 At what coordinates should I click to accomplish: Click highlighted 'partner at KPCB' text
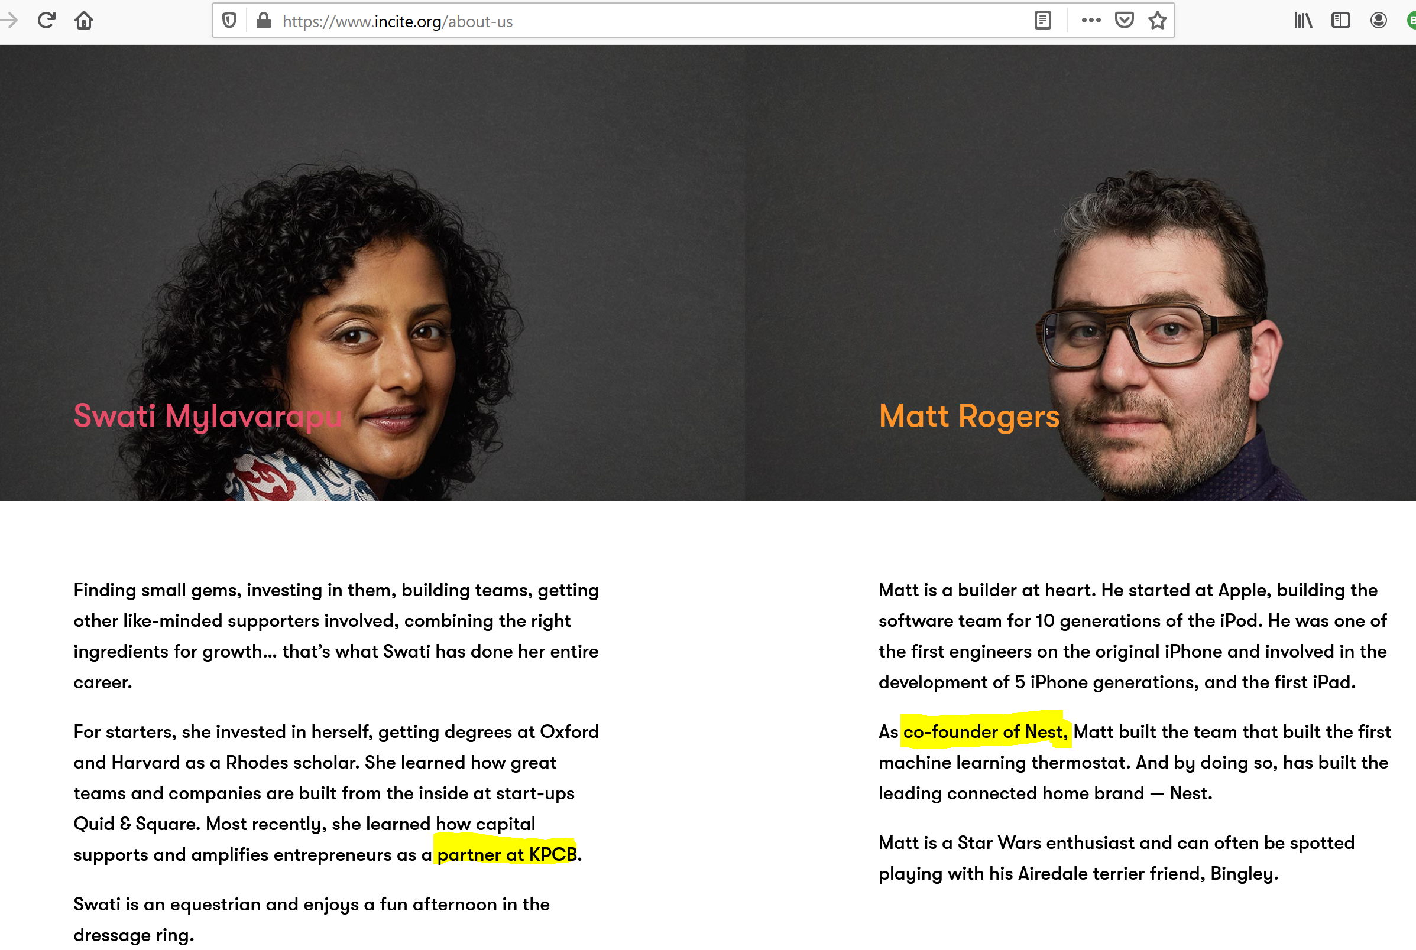507,854
